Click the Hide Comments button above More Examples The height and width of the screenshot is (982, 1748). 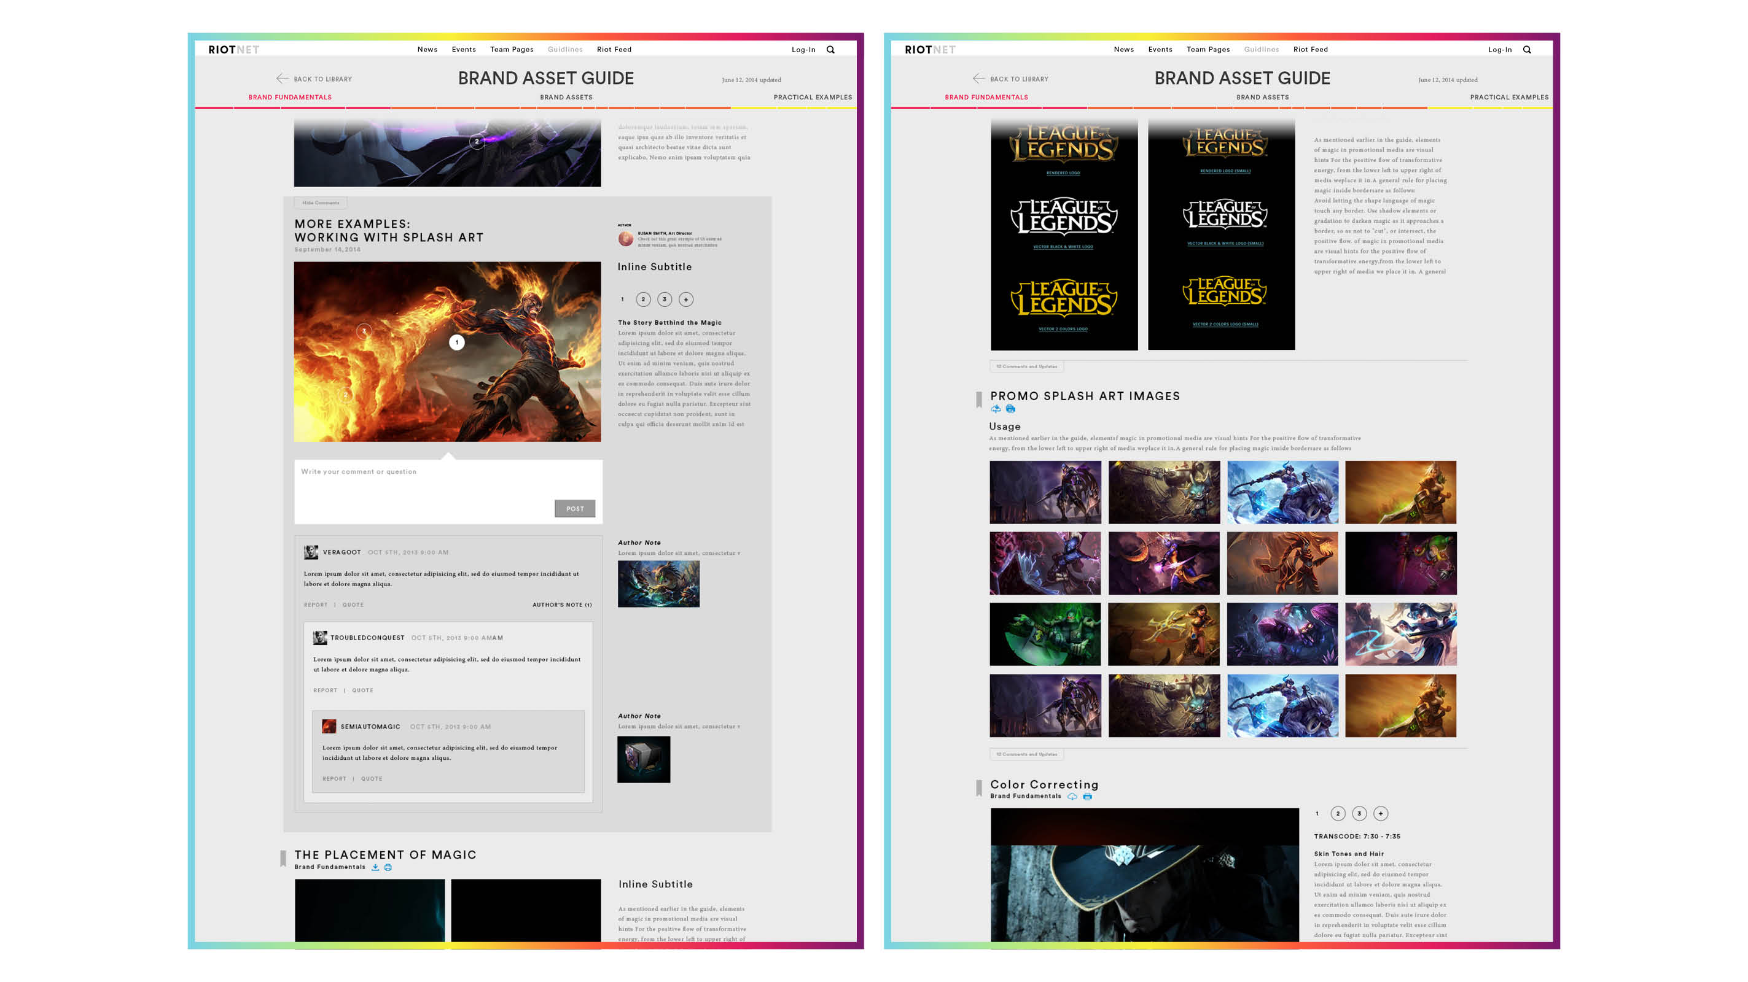click(320, 203)
